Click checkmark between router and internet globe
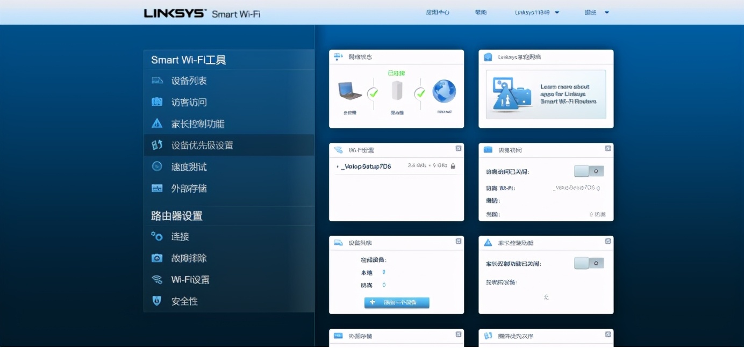 click(x=420, y=93)
